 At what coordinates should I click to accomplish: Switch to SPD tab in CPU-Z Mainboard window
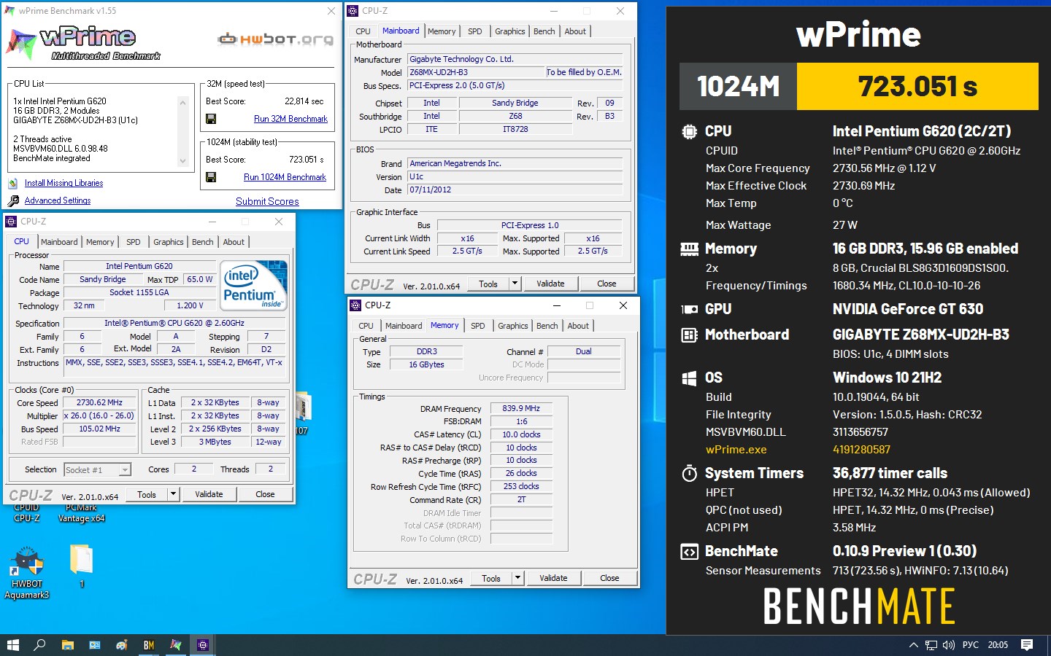pyautogui.click(x=475, y=31)
